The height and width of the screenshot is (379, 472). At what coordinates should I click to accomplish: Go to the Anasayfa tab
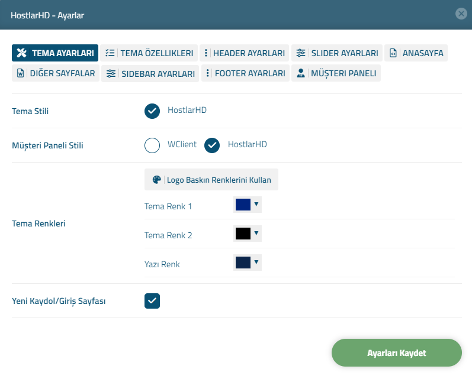tap(416, 53)
